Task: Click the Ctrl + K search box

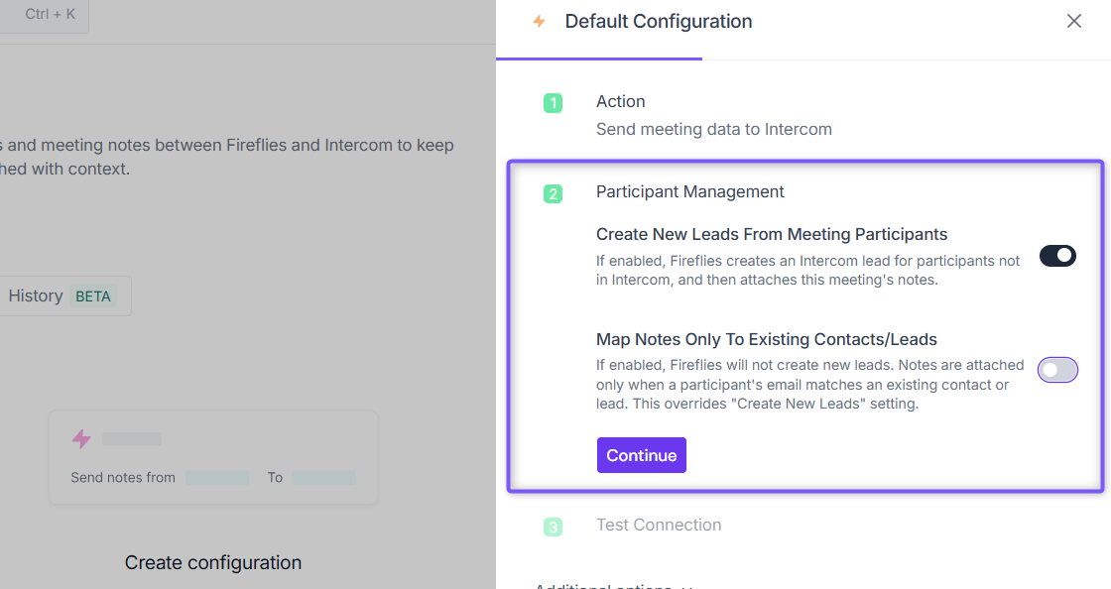Action: [x=44, y=15]
